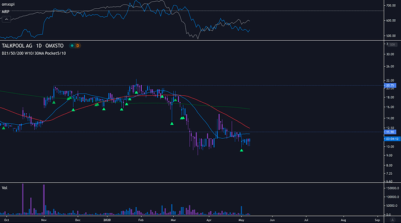Click the 2020 label on the time axis
This screenshot has width=401, height=223.
[x=107, y=220]
